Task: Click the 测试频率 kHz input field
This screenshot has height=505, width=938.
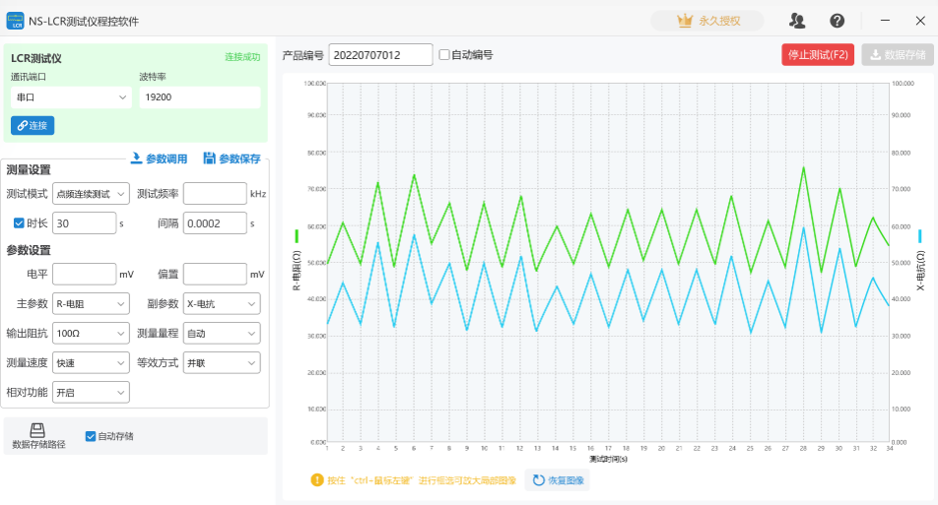Action: (215, 194)
